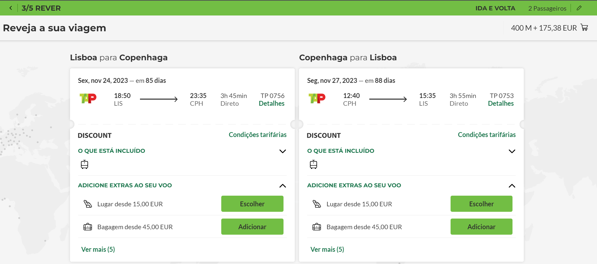Click seat icon in Lisboa-Copenhaga extras
Viewport: 597px width, 264px height.
(x=88, y=204)
